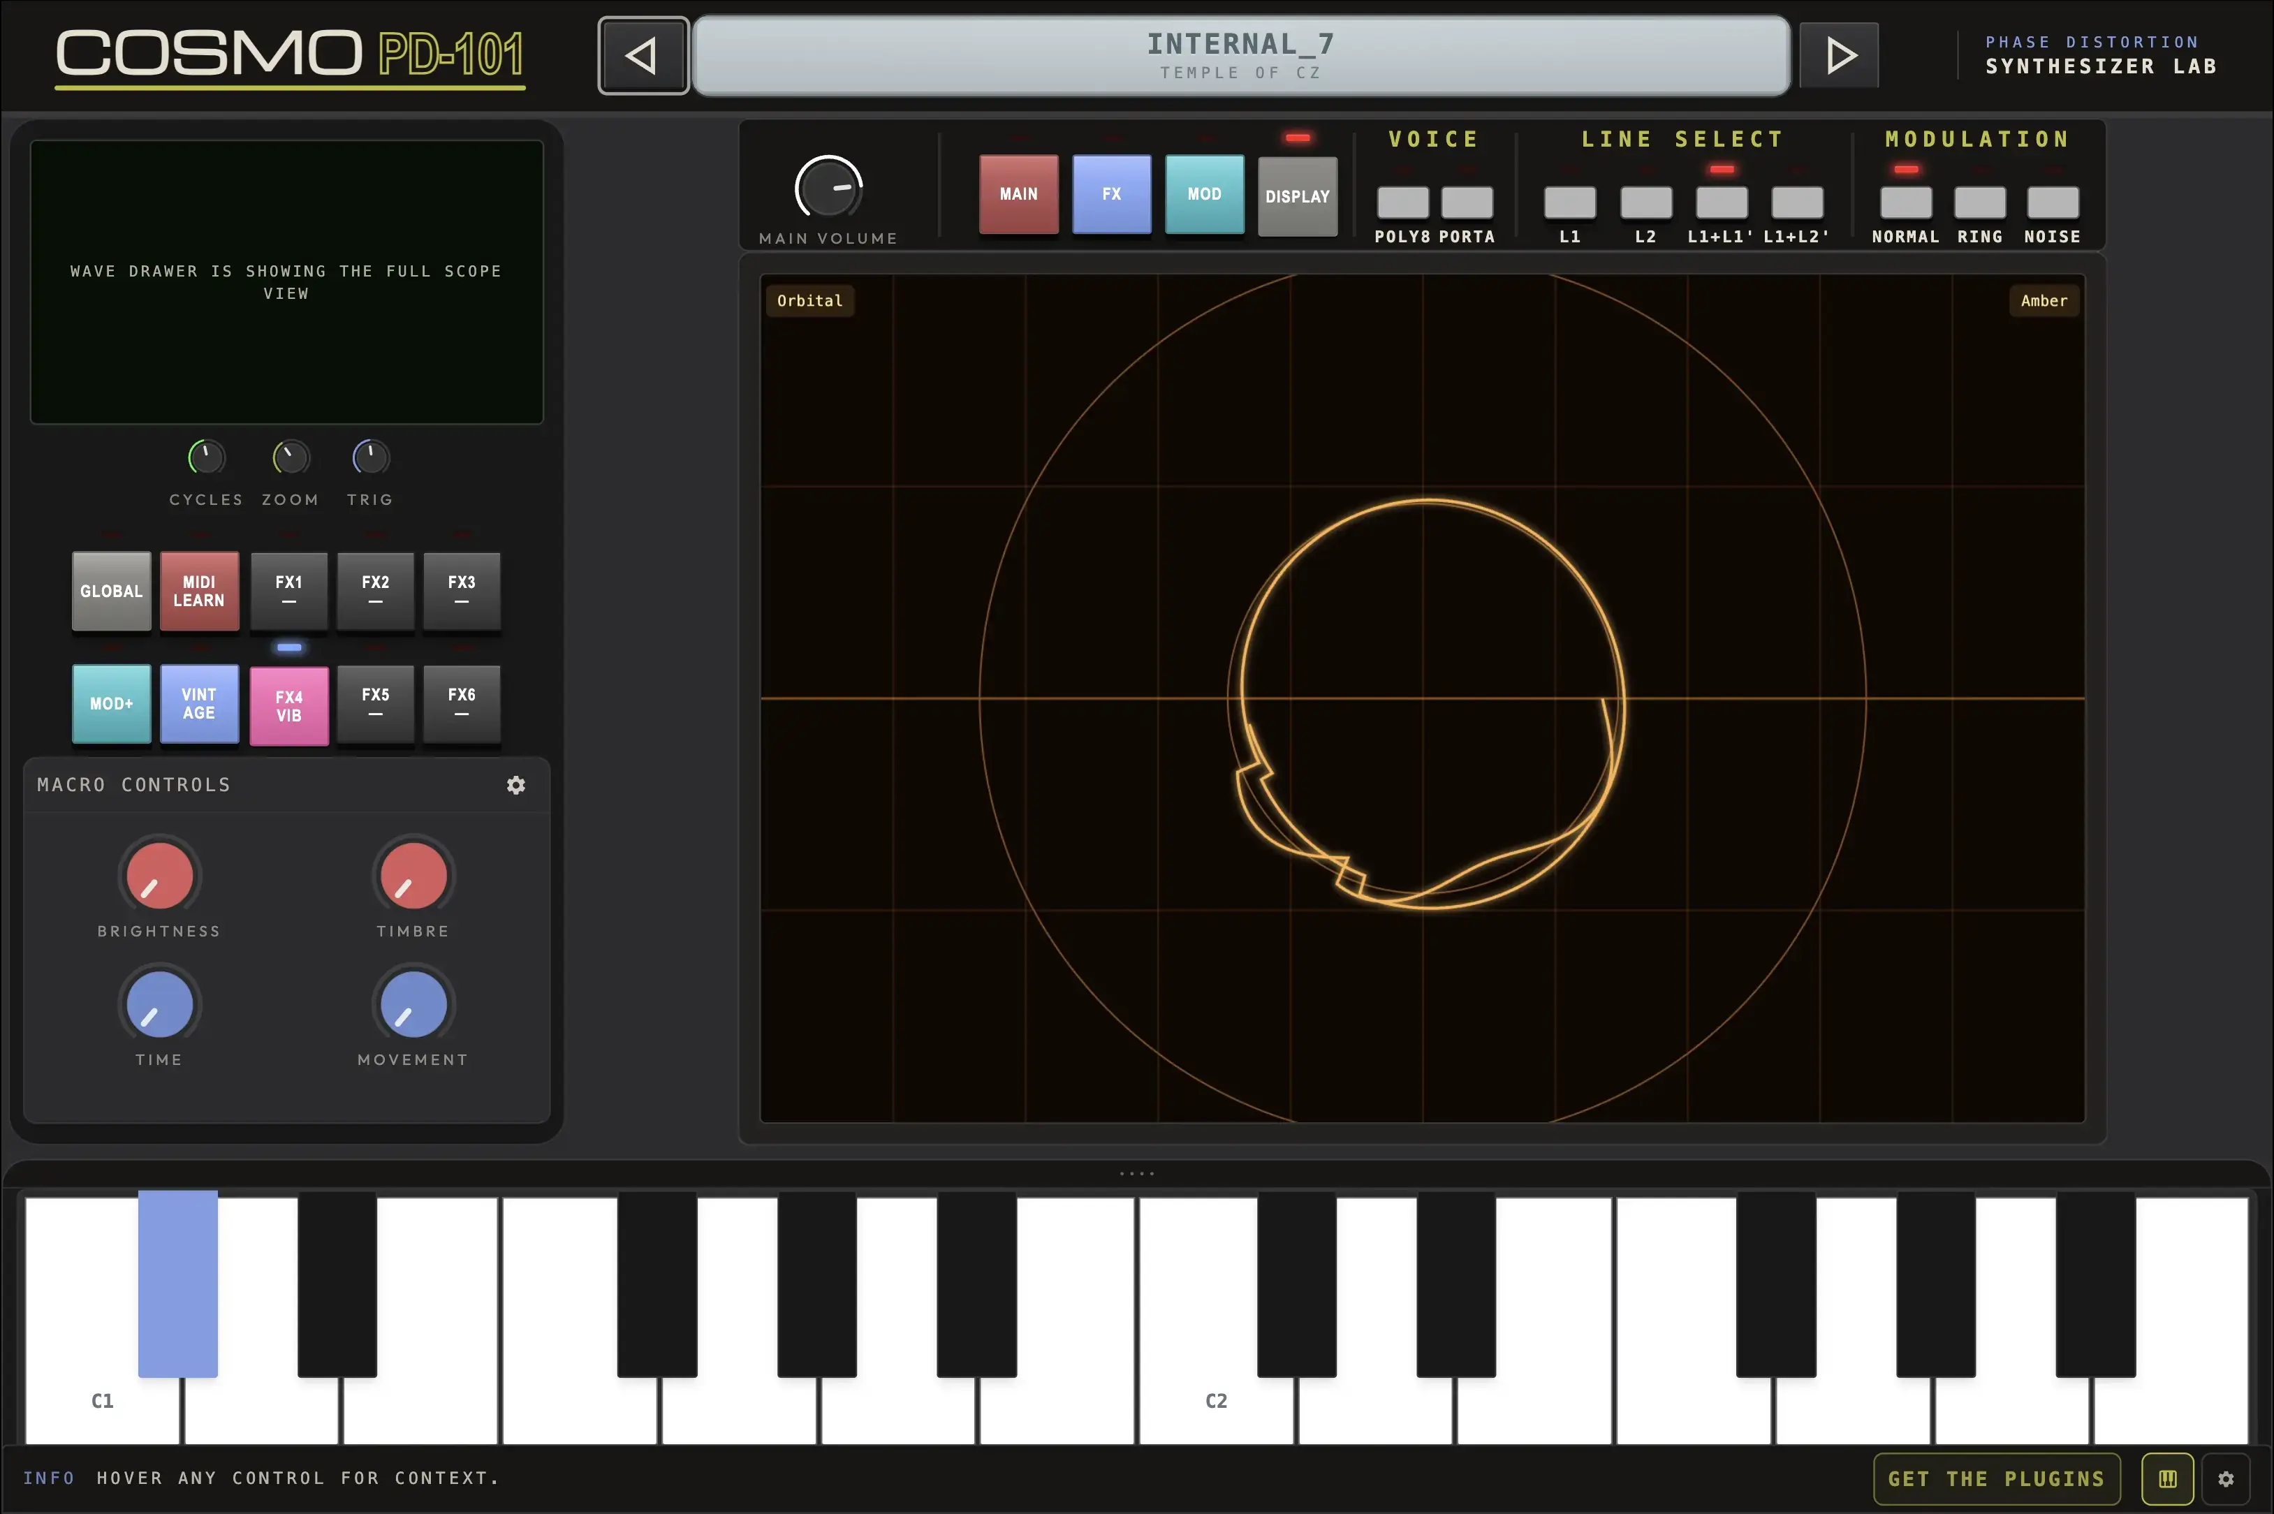This screenshot has width=2274, height=1514.
Task: Toggle PORTA portamento switch
Action: pyautogui.click(x=1467, y=203)
